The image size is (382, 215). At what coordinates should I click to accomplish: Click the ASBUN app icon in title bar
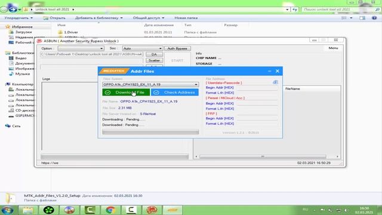39,41
